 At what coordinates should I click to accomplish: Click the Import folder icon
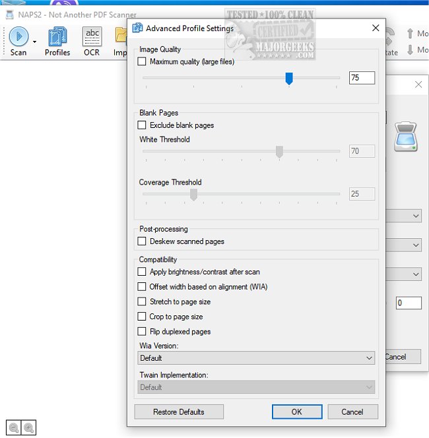point(121,36)
